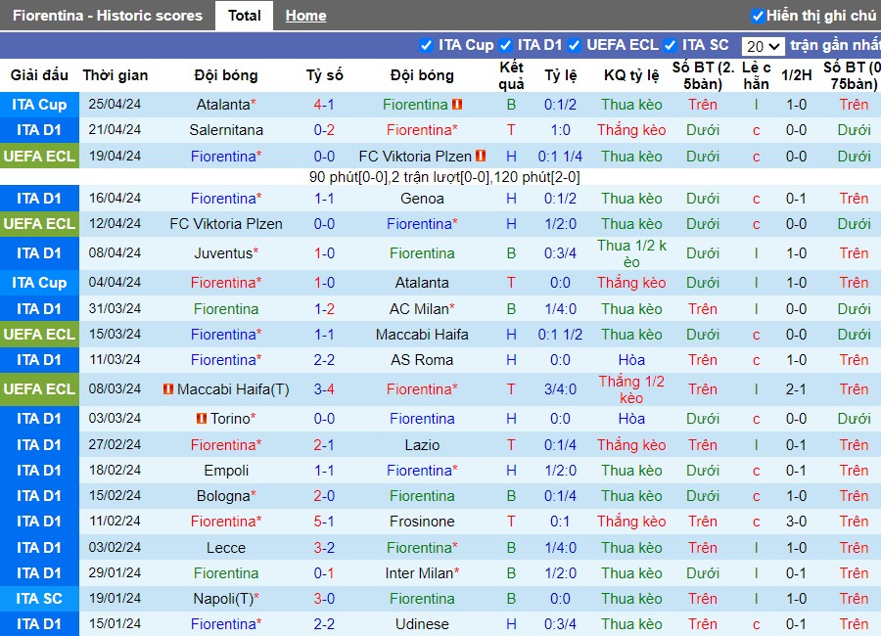Click the red card icon before Maccabi Haifa(T)

point(168,388)
